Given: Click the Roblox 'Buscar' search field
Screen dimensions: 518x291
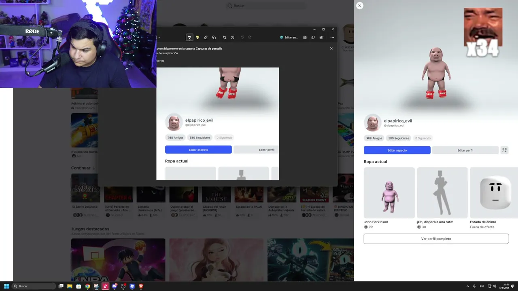Looking at the screenshot, I should point(266,6).
